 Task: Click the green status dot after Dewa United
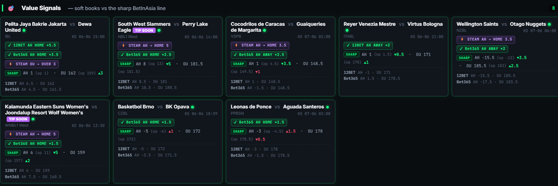[24, 30]
